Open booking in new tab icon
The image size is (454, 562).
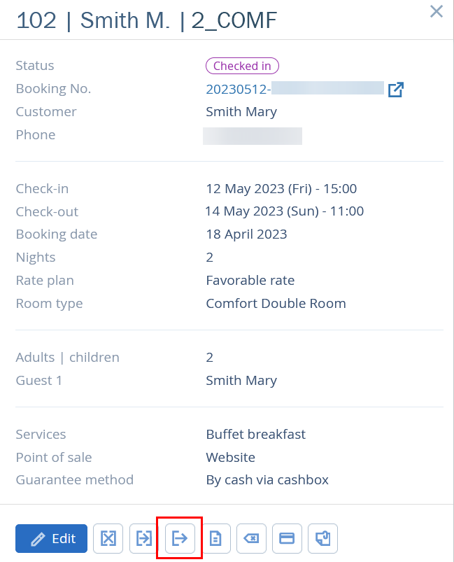396,90
